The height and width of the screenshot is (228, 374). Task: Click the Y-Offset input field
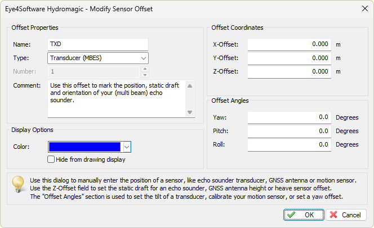[x=290, y=58]
